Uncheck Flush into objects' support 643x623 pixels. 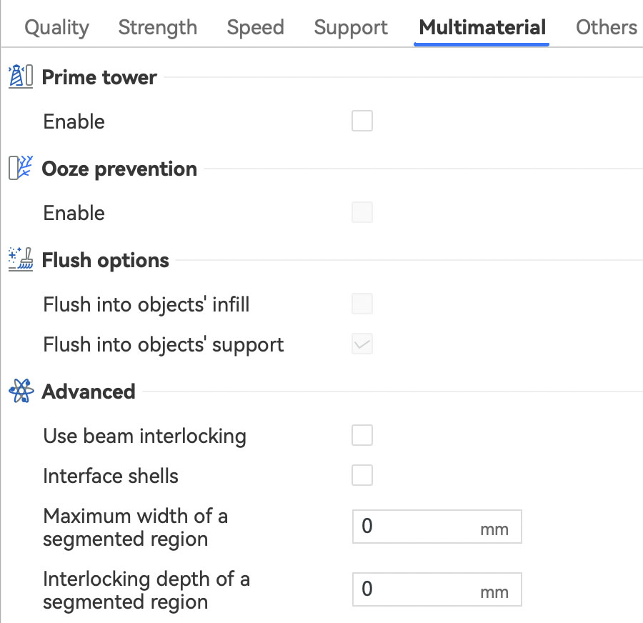click(362, 344)
